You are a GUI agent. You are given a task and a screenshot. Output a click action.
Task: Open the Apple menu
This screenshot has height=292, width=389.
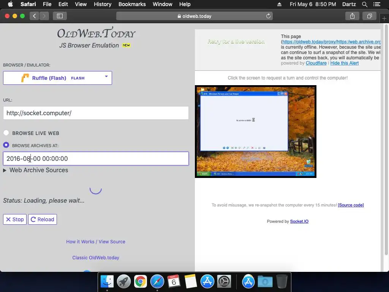tap(10, 4)
